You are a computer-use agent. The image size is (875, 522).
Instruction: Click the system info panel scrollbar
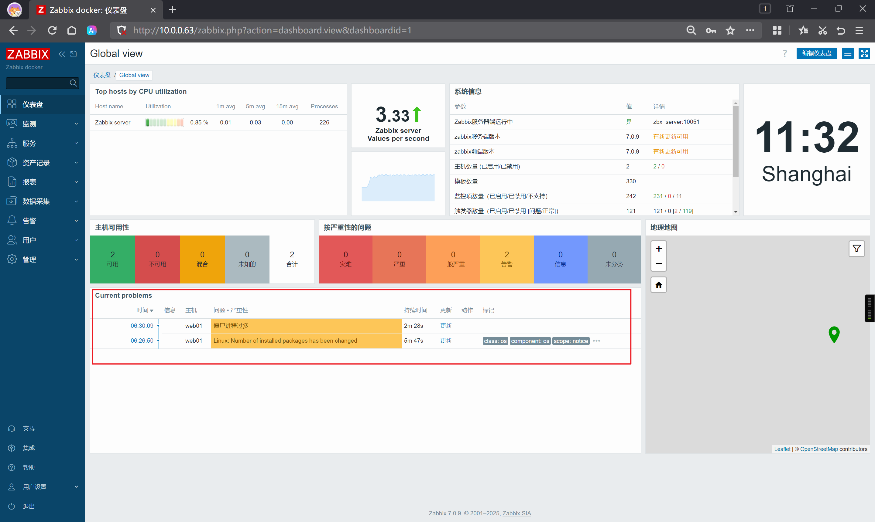pyautogui.click(x=736, y=141)
